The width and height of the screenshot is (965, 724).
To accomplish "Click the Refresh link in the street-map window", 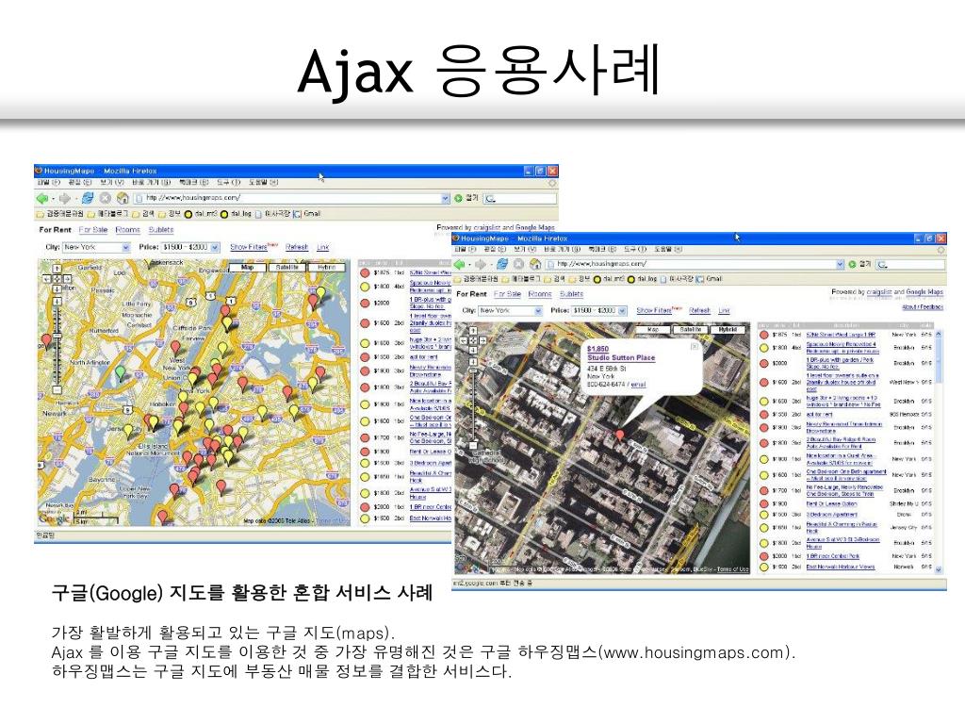I will point(297,247).
